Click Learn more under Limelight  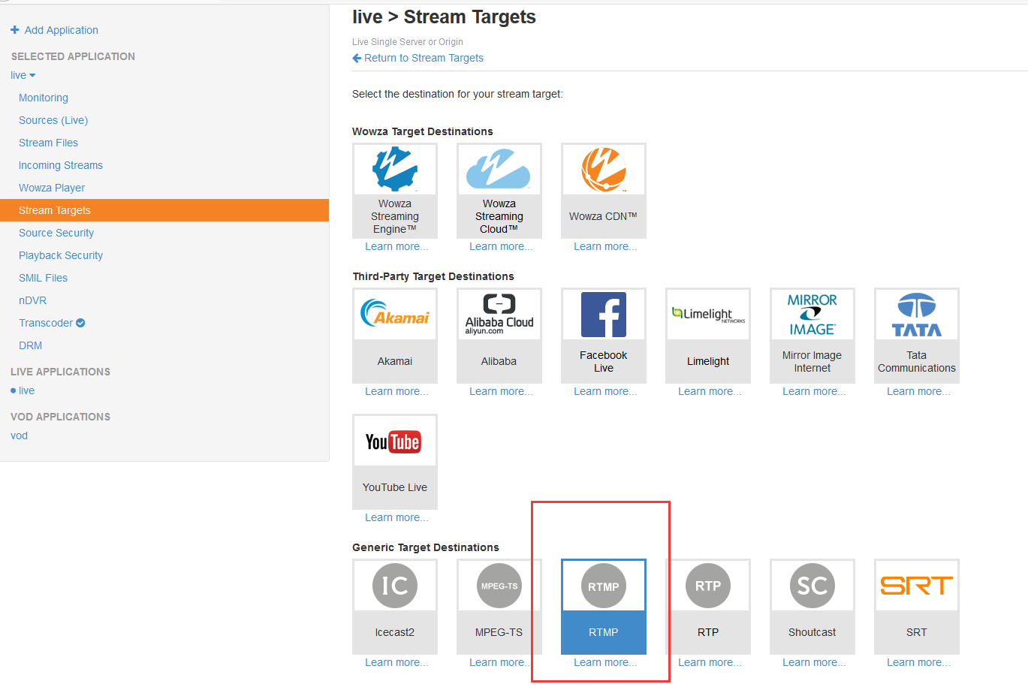point(710,391)
